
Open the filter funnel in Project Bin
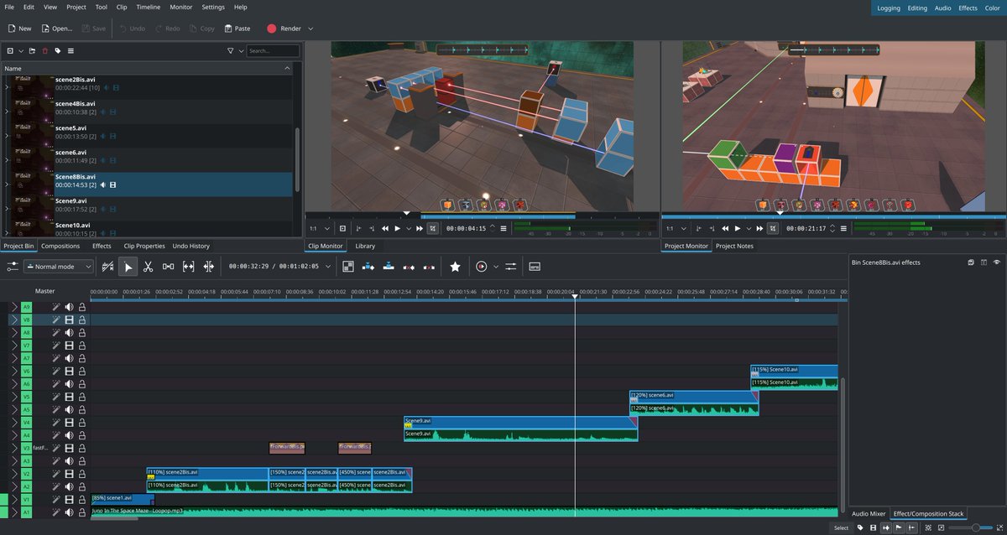pyautogui.click(x=231, y=51)
